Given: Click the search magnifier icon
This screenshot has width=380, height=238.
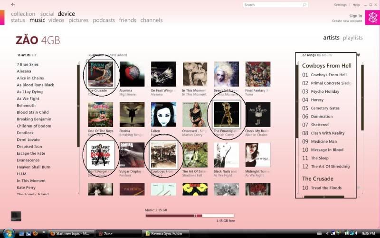Looking at the screenshot, I should point(304,5).
